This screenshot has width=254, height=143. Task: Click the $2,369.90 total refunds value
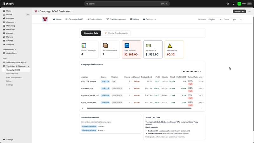pyautogui.click(x=131, y=54)
